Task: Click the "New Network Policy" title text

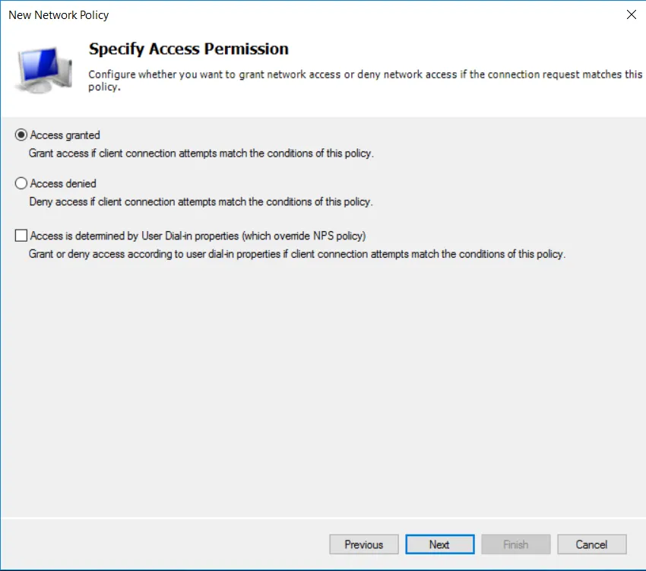Action: (59, 15)
